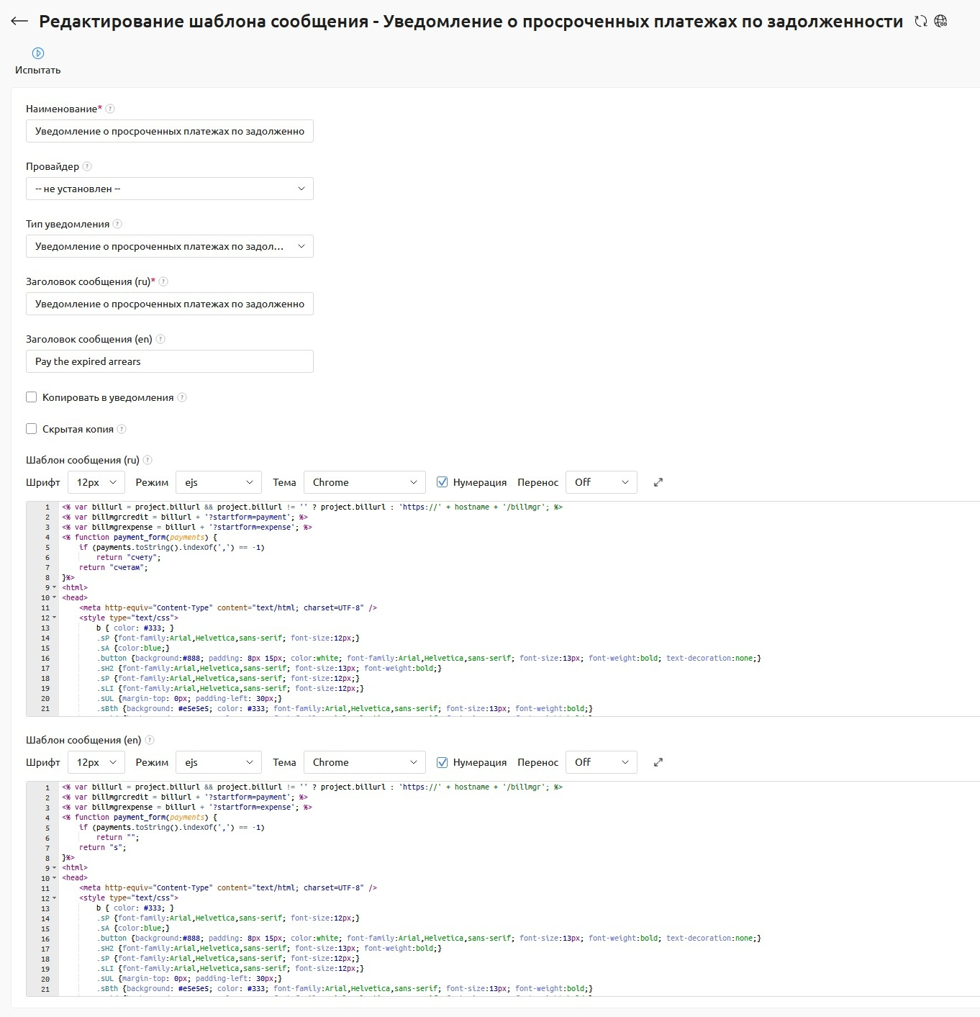
Task: Collapse the <html> fold arrow in en editor
Action: coord(54,867)
